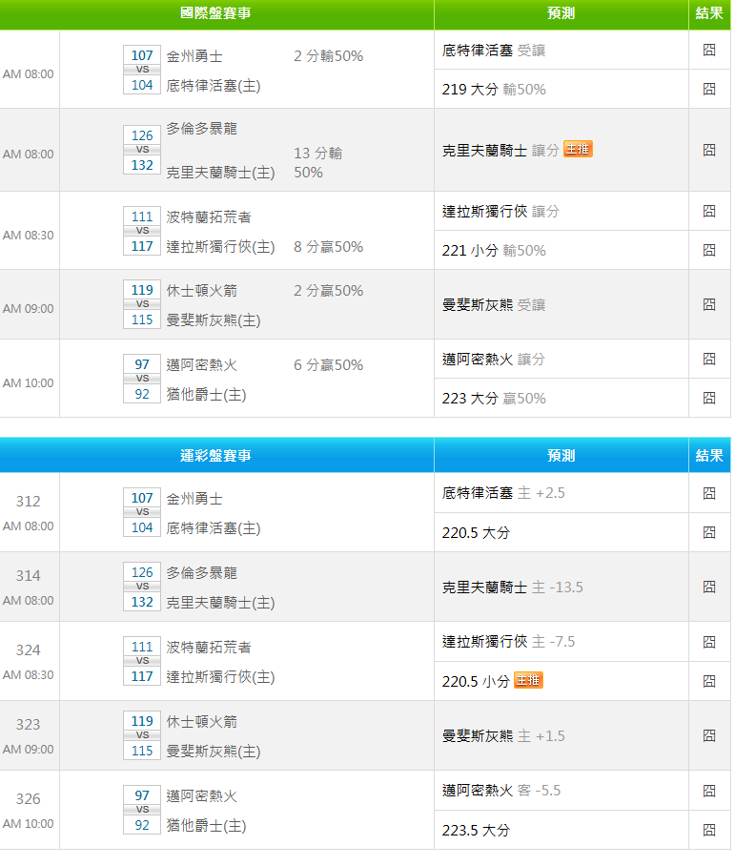The width and height of the screenshot is (735, 866).
Task: Click the '8 分贏50%' spread text
Action: 329,247
